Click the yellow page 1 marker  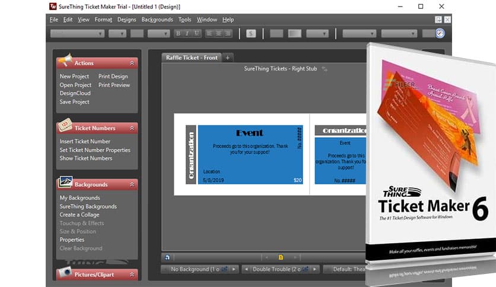point(281,257)
